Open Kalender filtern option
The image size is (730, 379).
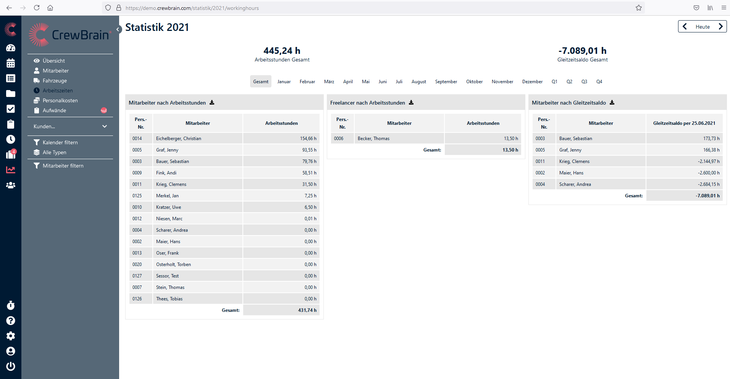[x=60, y=142]
